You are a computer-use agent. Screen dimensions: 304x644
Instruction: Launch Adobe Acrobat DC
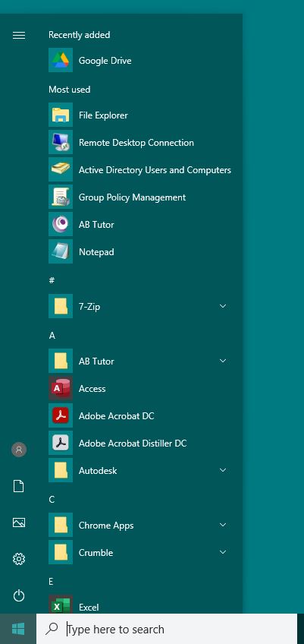coord(139,415)
